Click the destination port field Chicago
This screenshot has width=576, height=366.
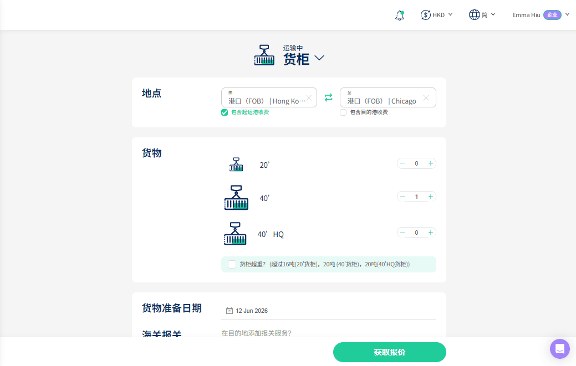(388, 97)
